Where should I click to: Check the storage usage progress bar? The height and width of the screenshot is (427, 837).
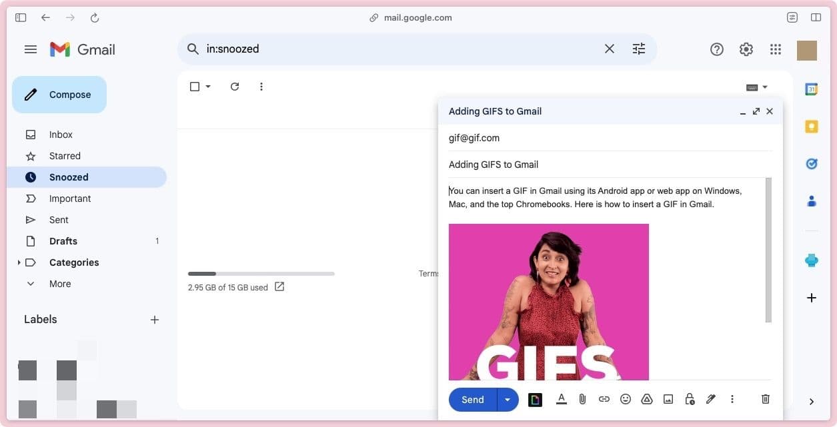coord(261,273)
